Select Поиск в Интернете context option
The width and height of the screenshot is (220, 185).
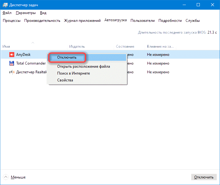click(x=73, y=73)
